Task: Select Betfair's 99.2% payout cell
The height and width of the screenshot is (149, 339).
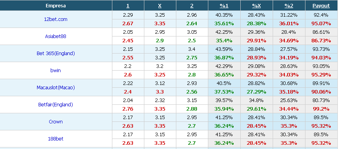Action: point(321,109)
